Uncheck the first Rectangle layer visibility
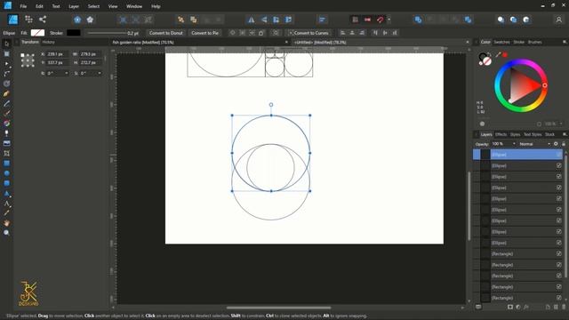569x320 pixels. coord(559,254)
